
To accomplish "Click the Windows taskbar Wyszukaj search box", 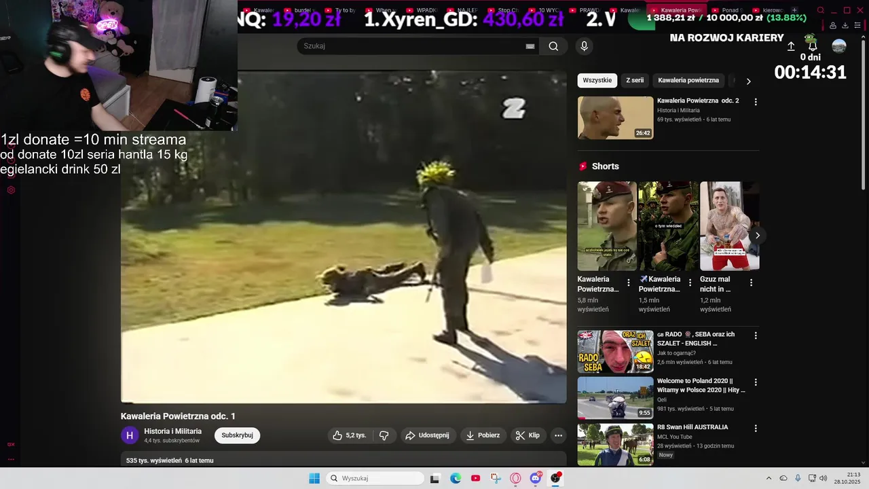I will coord(375,478).
